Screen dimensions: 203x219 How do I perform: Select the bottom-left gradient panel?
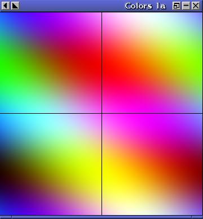pos(51,164)
